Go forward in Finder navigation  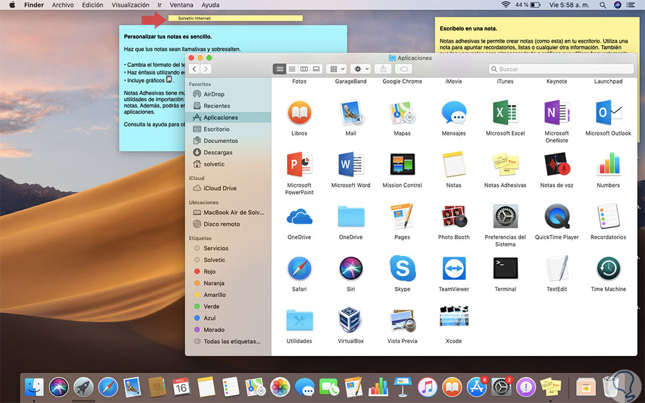tap(206, 69)
